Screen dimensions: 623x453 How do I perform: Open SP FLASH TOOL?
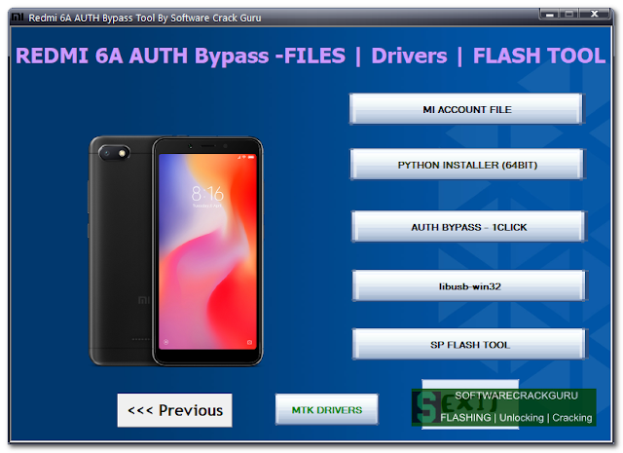tap(469, 344)
